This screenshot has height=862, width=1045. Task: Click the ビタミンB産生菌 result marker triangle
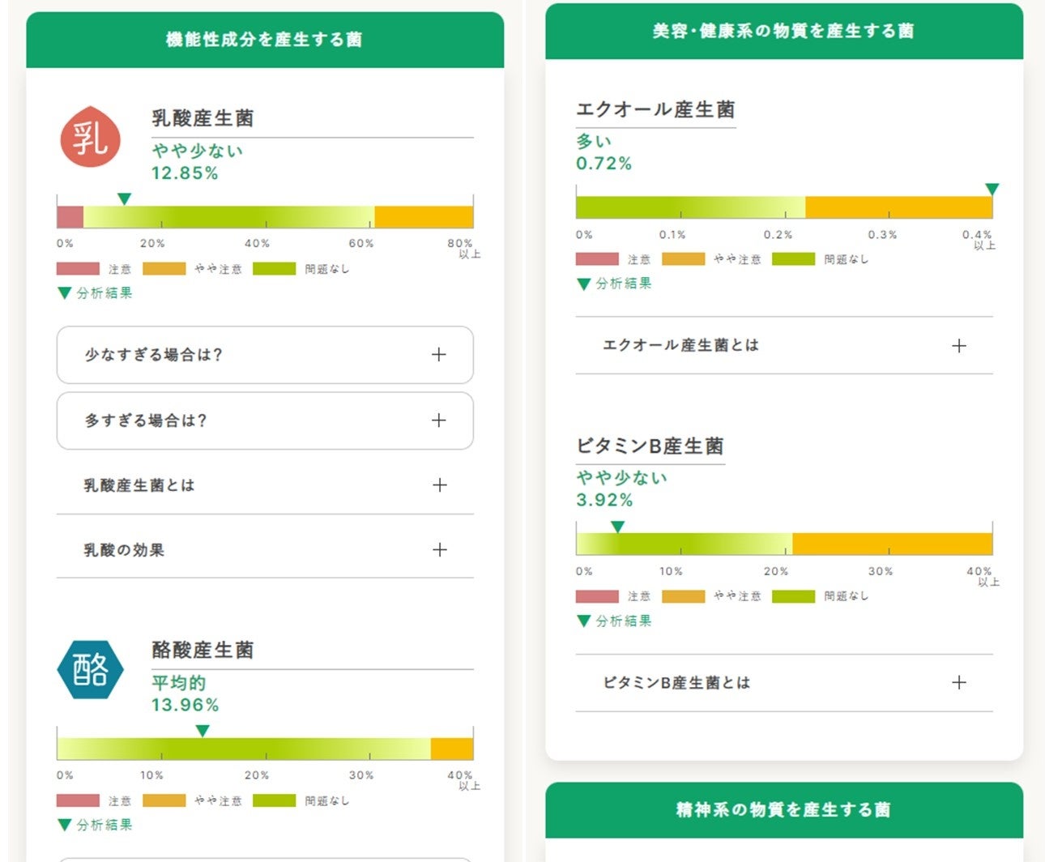pyautogui.click(x=617, y=527)
